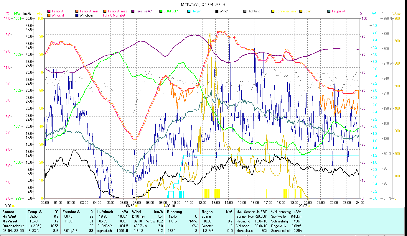Click the 'Max. Sonnen 44,378°' entry
The image size is (407, 236).
pos(252,212)
